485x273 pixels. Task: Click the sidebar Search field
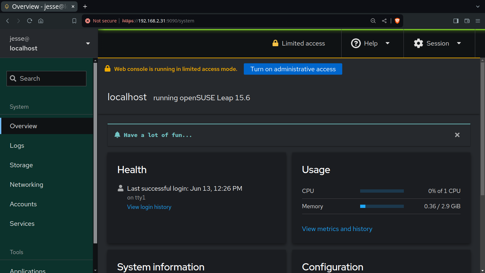point(46,78)
